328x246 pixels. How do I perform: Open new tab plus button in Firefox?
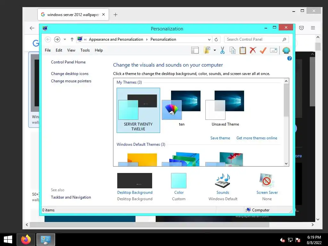click(x=115, y=15)
